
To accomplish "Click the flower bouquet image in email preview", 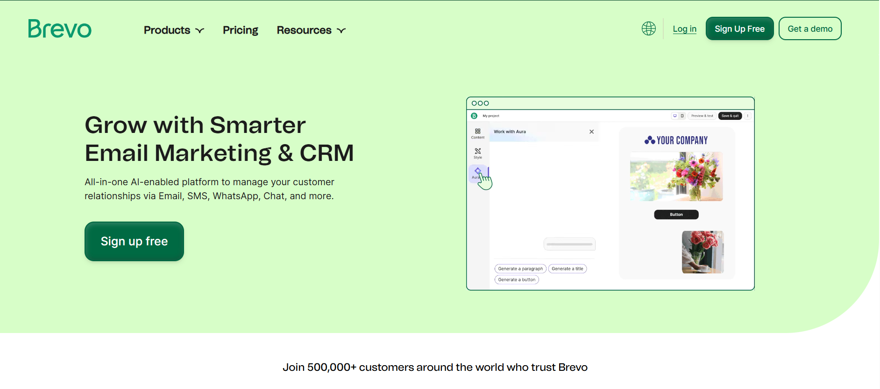I will click(x=676, y=176).
